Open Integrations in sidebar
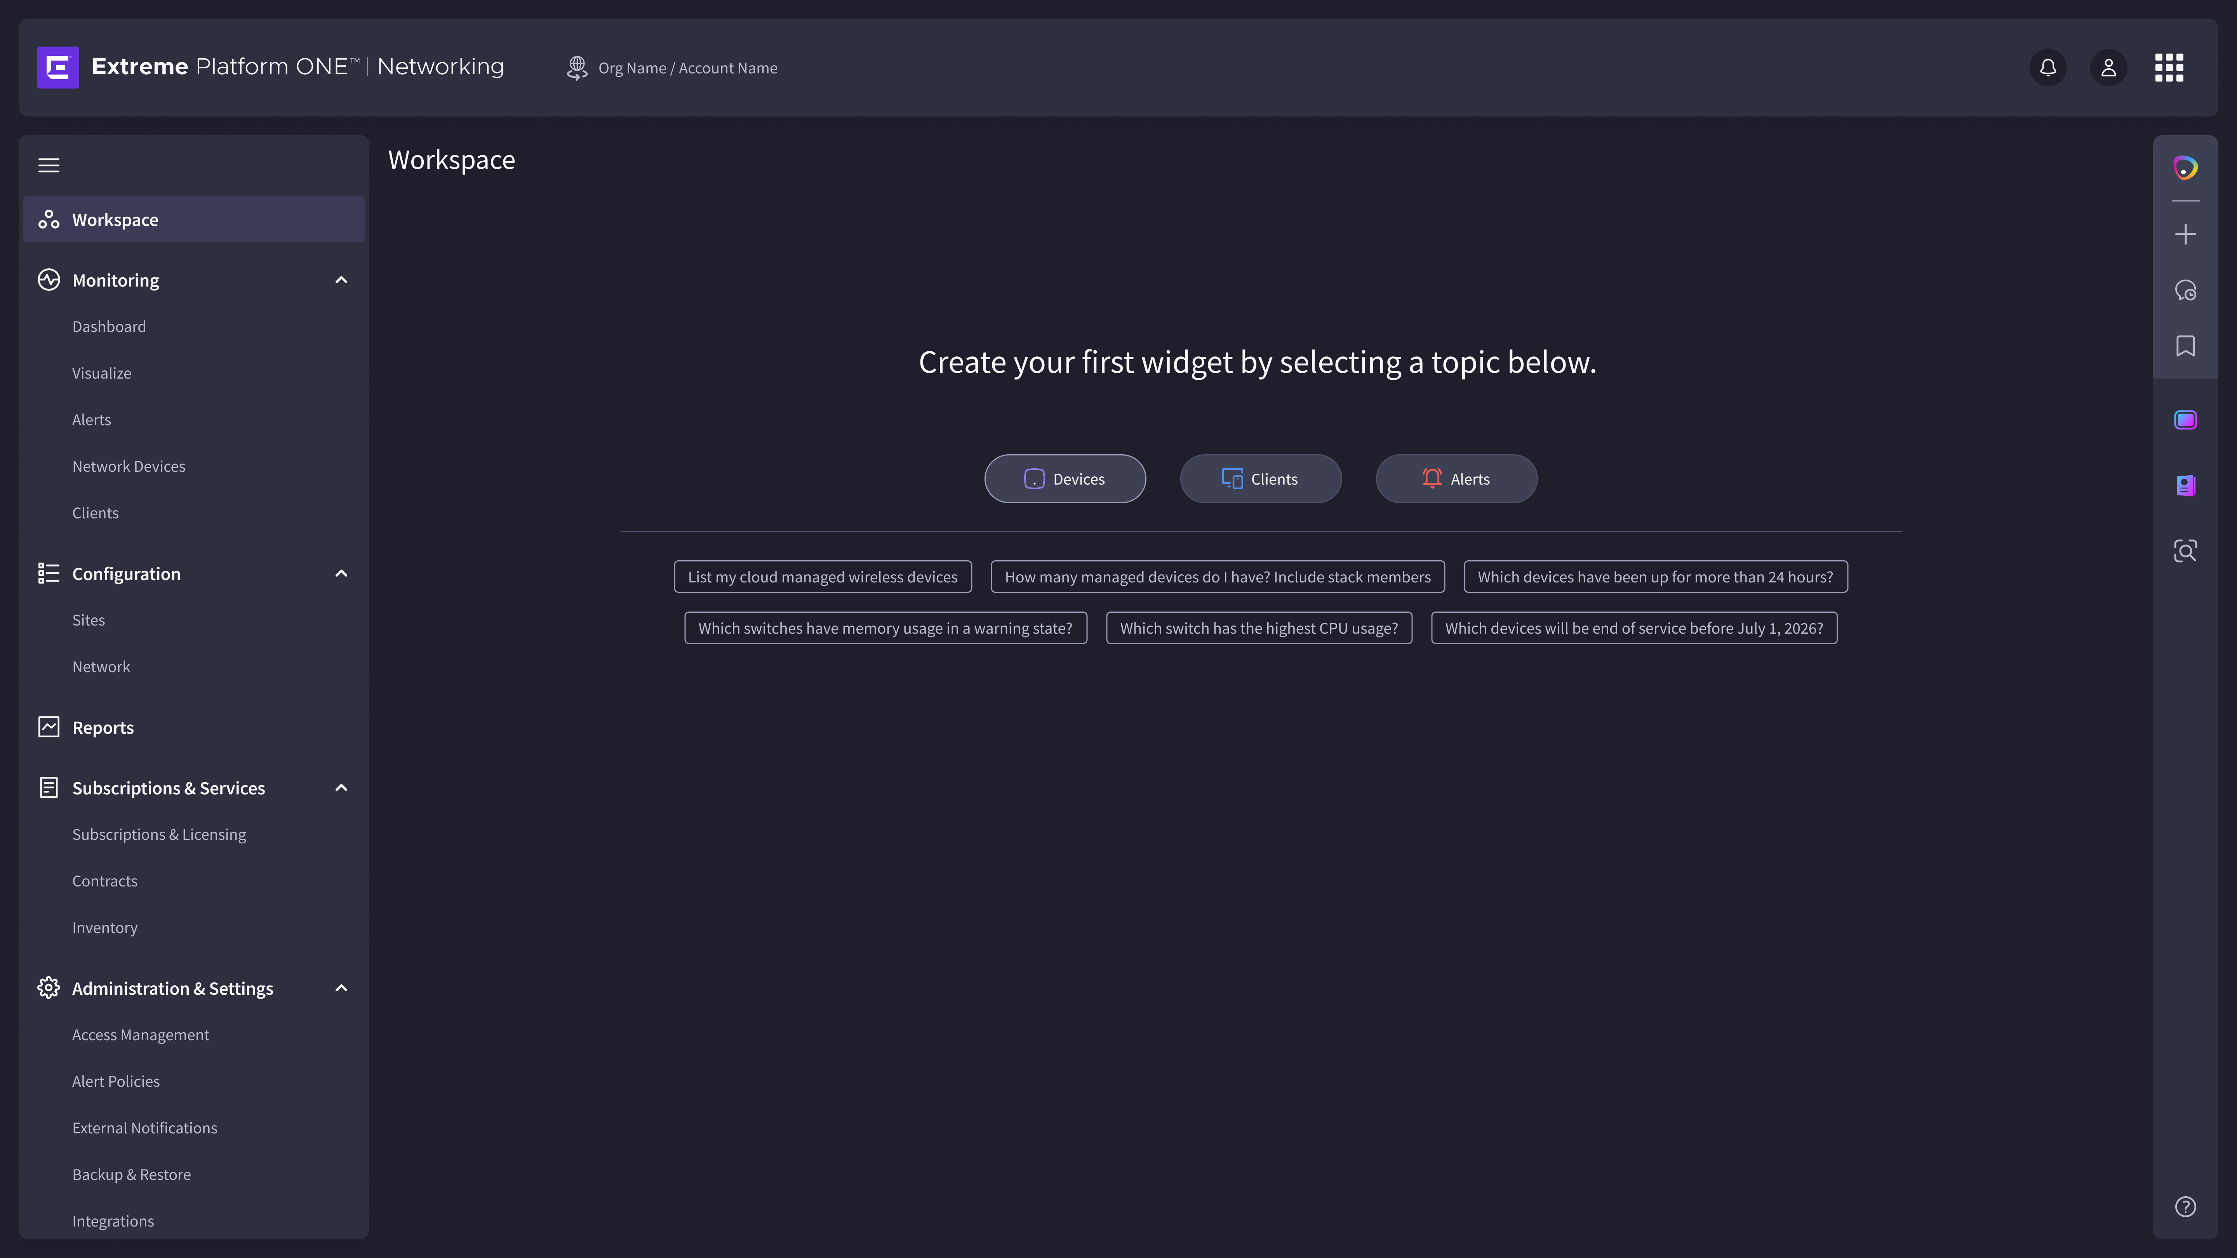The height and width of the screenshot is (1258, 2237). point(113,1221)
